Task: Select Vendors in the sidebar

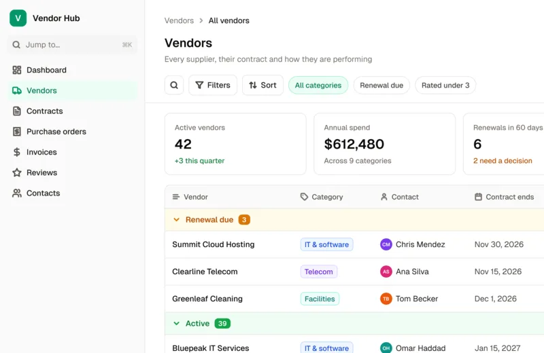Action: 72,90
